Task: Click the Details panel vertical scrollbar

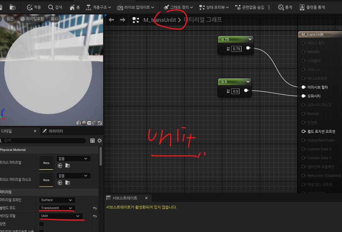Action: click(100, 156)
